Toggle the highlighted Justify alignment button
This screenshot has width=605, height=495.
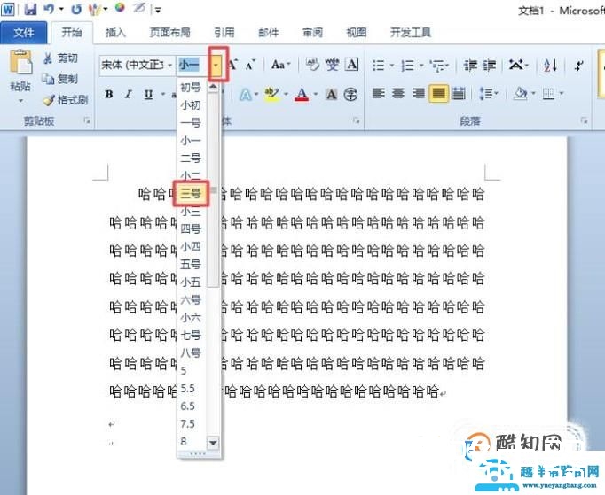click(439, 93)
